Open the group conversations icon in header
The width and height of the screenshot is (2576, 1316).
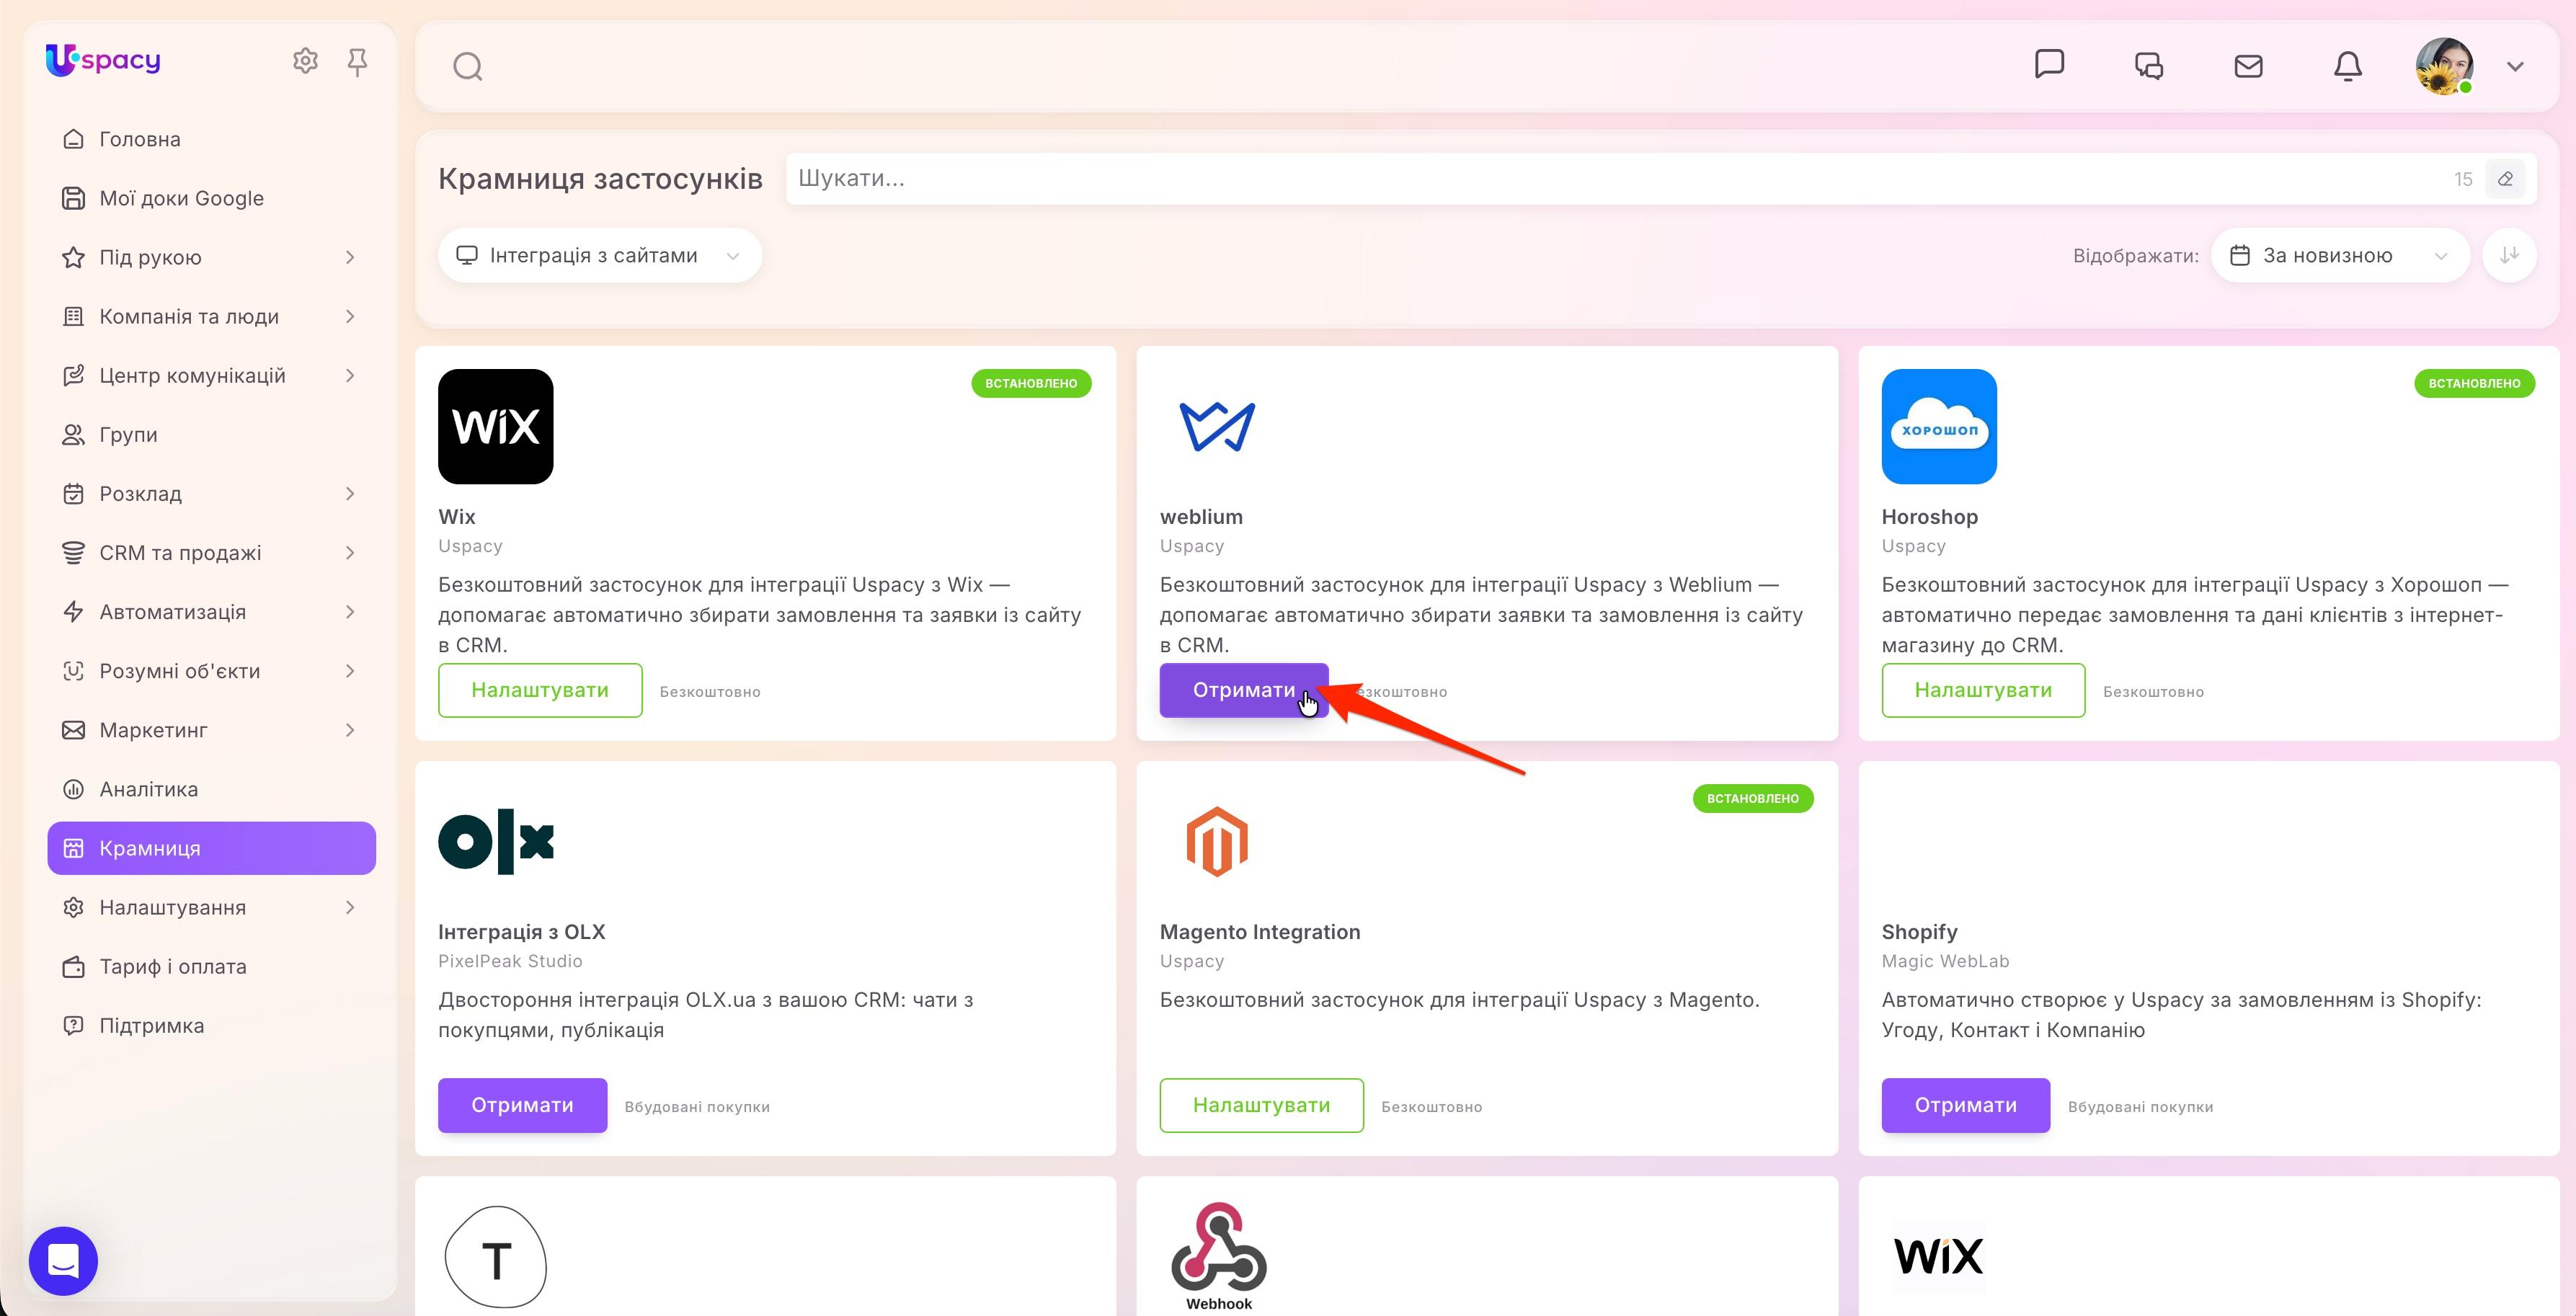coord(2149,66)
